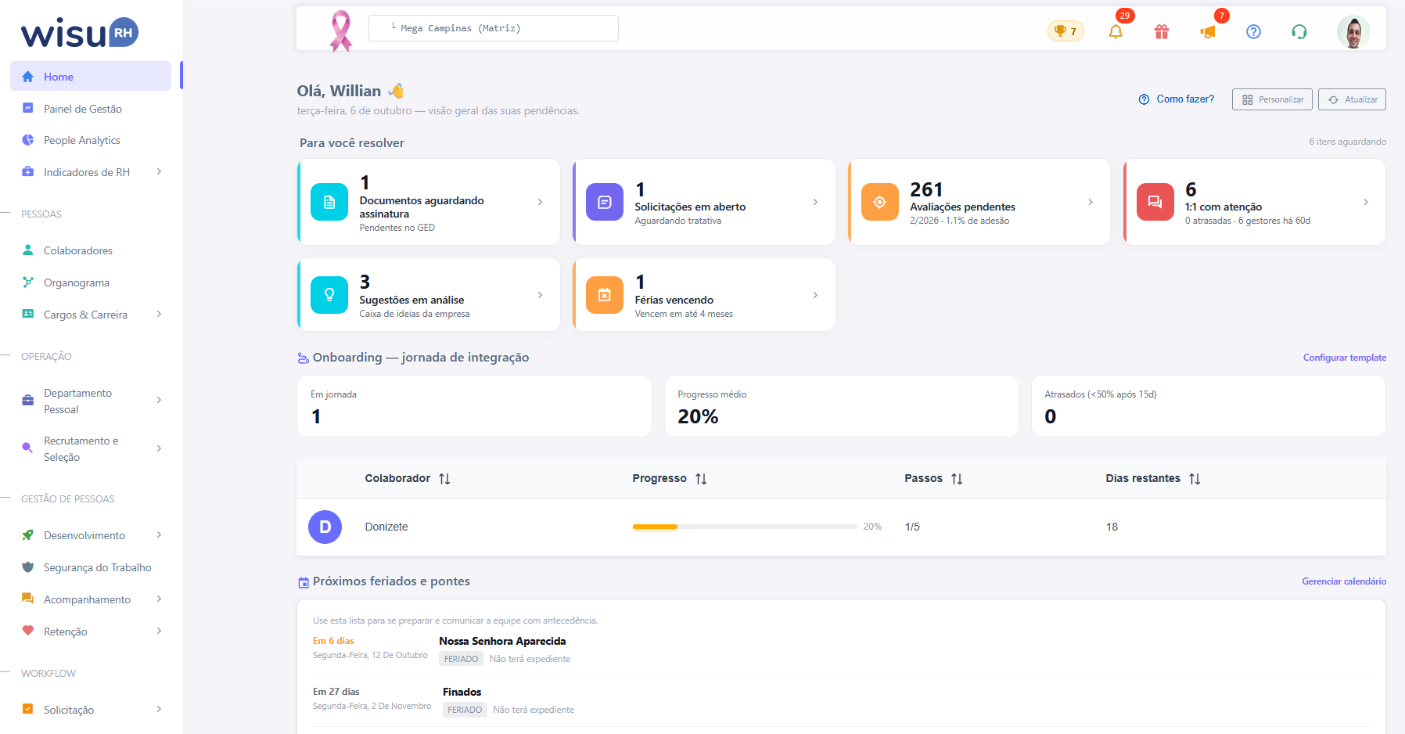Open Organograma in sidebar

(91, 282)
